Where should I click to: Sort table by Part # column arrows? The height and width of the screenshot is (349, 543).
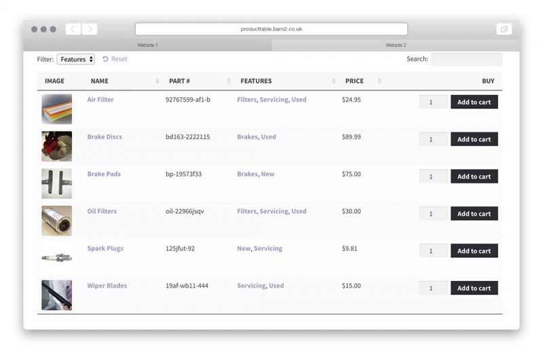click(x=229, y=81)
